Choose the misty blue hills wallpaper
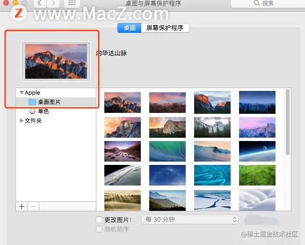The width and height of the screenshot is (305, 245). pos(167,200)
